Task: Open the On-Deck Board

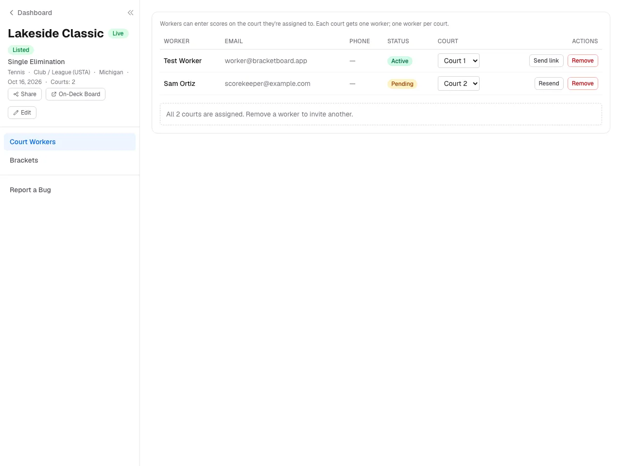Action: click(75, 94)
